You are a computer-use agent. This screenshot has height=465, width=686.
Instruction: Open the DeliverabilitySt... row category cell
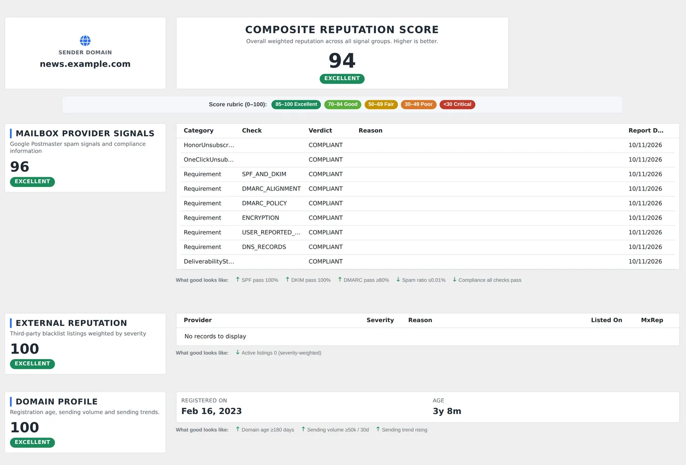click(209, 261)
